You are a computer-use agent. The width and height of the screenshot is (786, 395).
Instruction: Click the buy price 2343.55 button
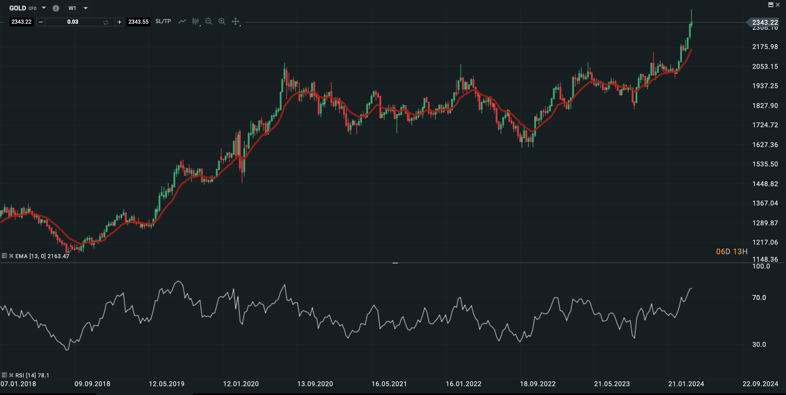click(x=138, y=22)
